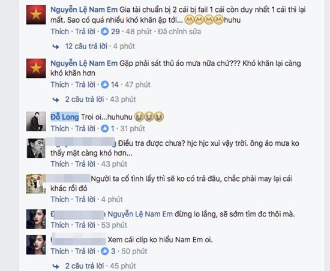Click the like reaction icon showing 29
The image size is (330, 271).
coord(104,32)
